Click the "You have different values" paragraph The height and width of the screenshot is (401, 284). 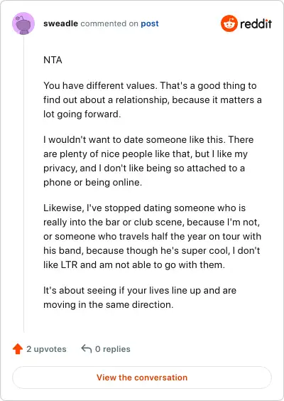[x=153, y=100]
